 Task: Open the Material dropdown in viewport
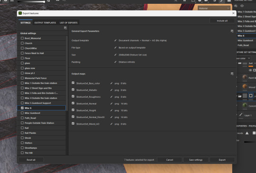214,8
